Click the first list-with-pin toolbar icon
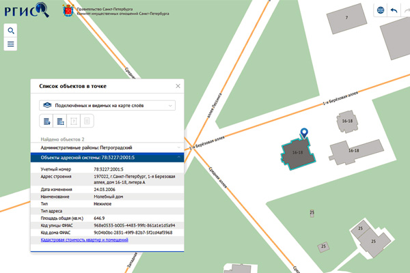The width and height of the screenshot is (410, 273). click(46, 121)
